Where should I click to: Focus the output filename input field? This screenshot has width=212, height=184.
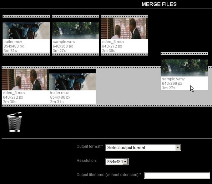(x=177, y=175)
